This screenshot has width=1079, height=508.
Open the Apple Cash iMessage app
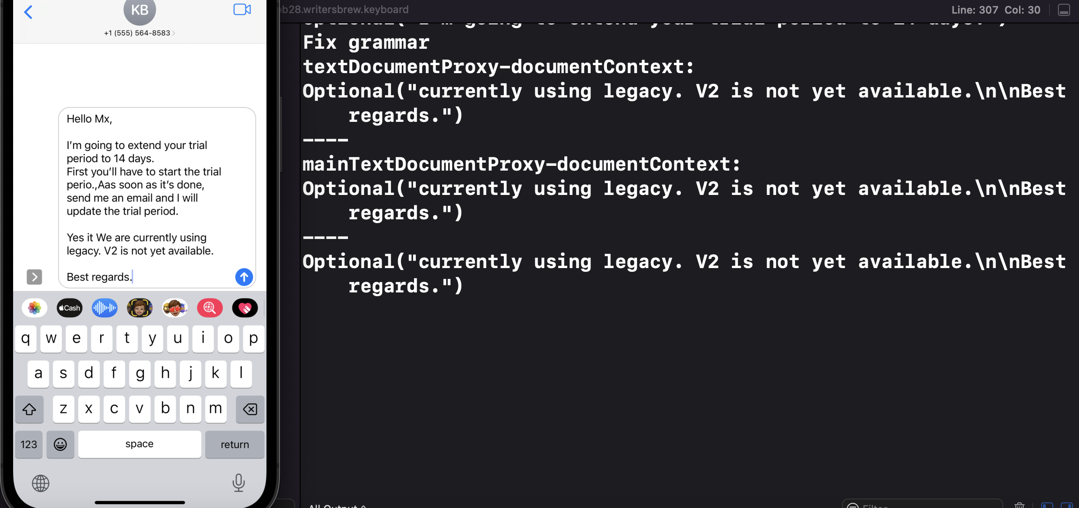point(69,308)
